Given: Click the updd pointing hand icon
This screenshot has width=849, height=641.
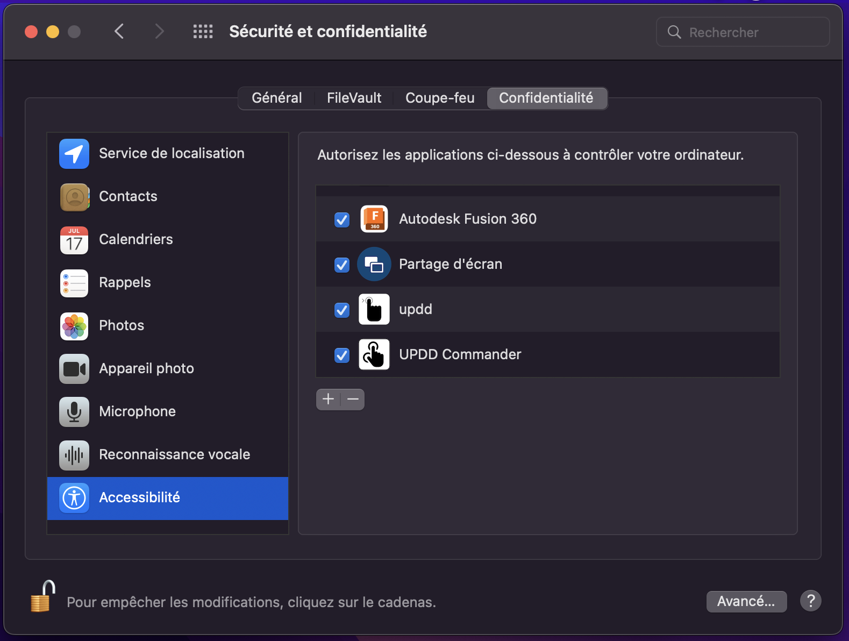Looking at the screenshot, I should (x=374, y=309).
